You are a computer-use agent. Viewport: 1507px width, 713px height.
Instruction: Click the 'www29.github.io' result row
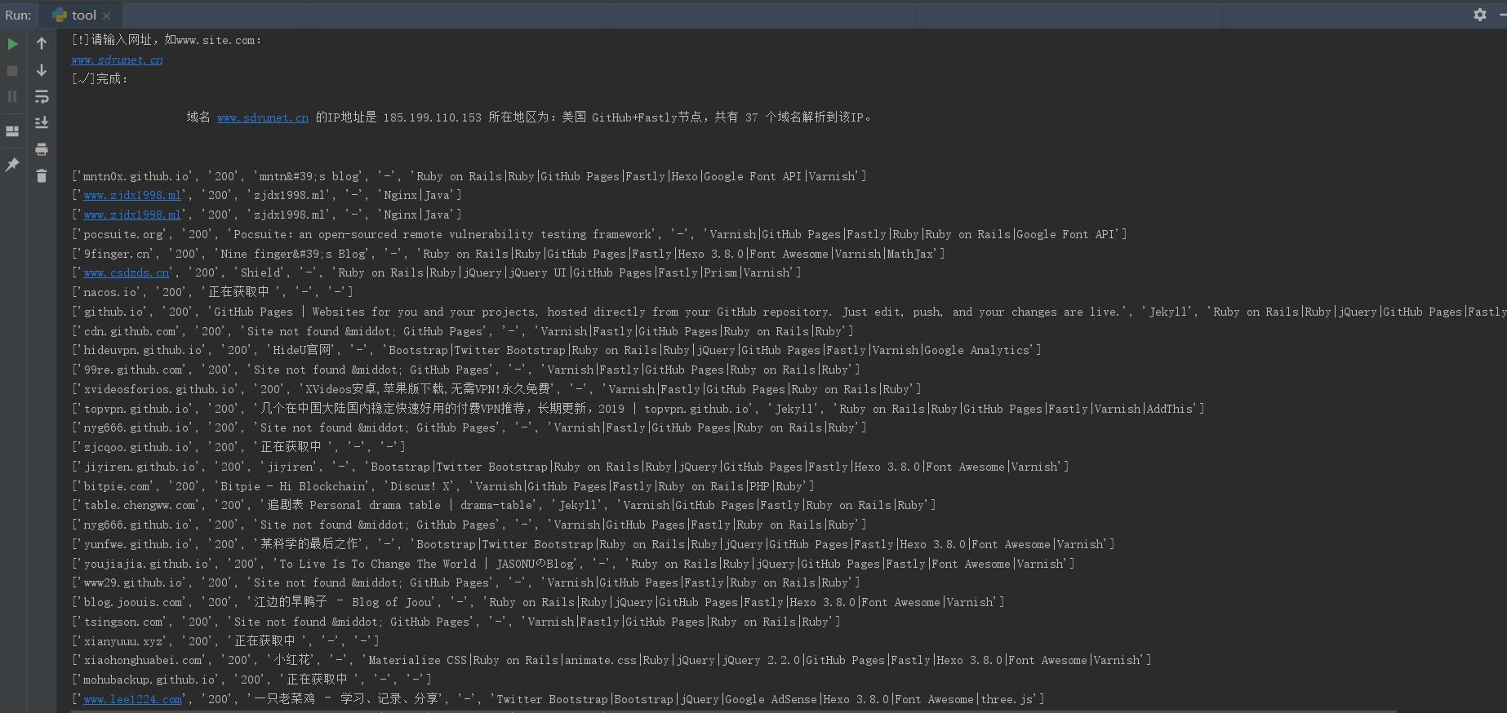(466, 583)
